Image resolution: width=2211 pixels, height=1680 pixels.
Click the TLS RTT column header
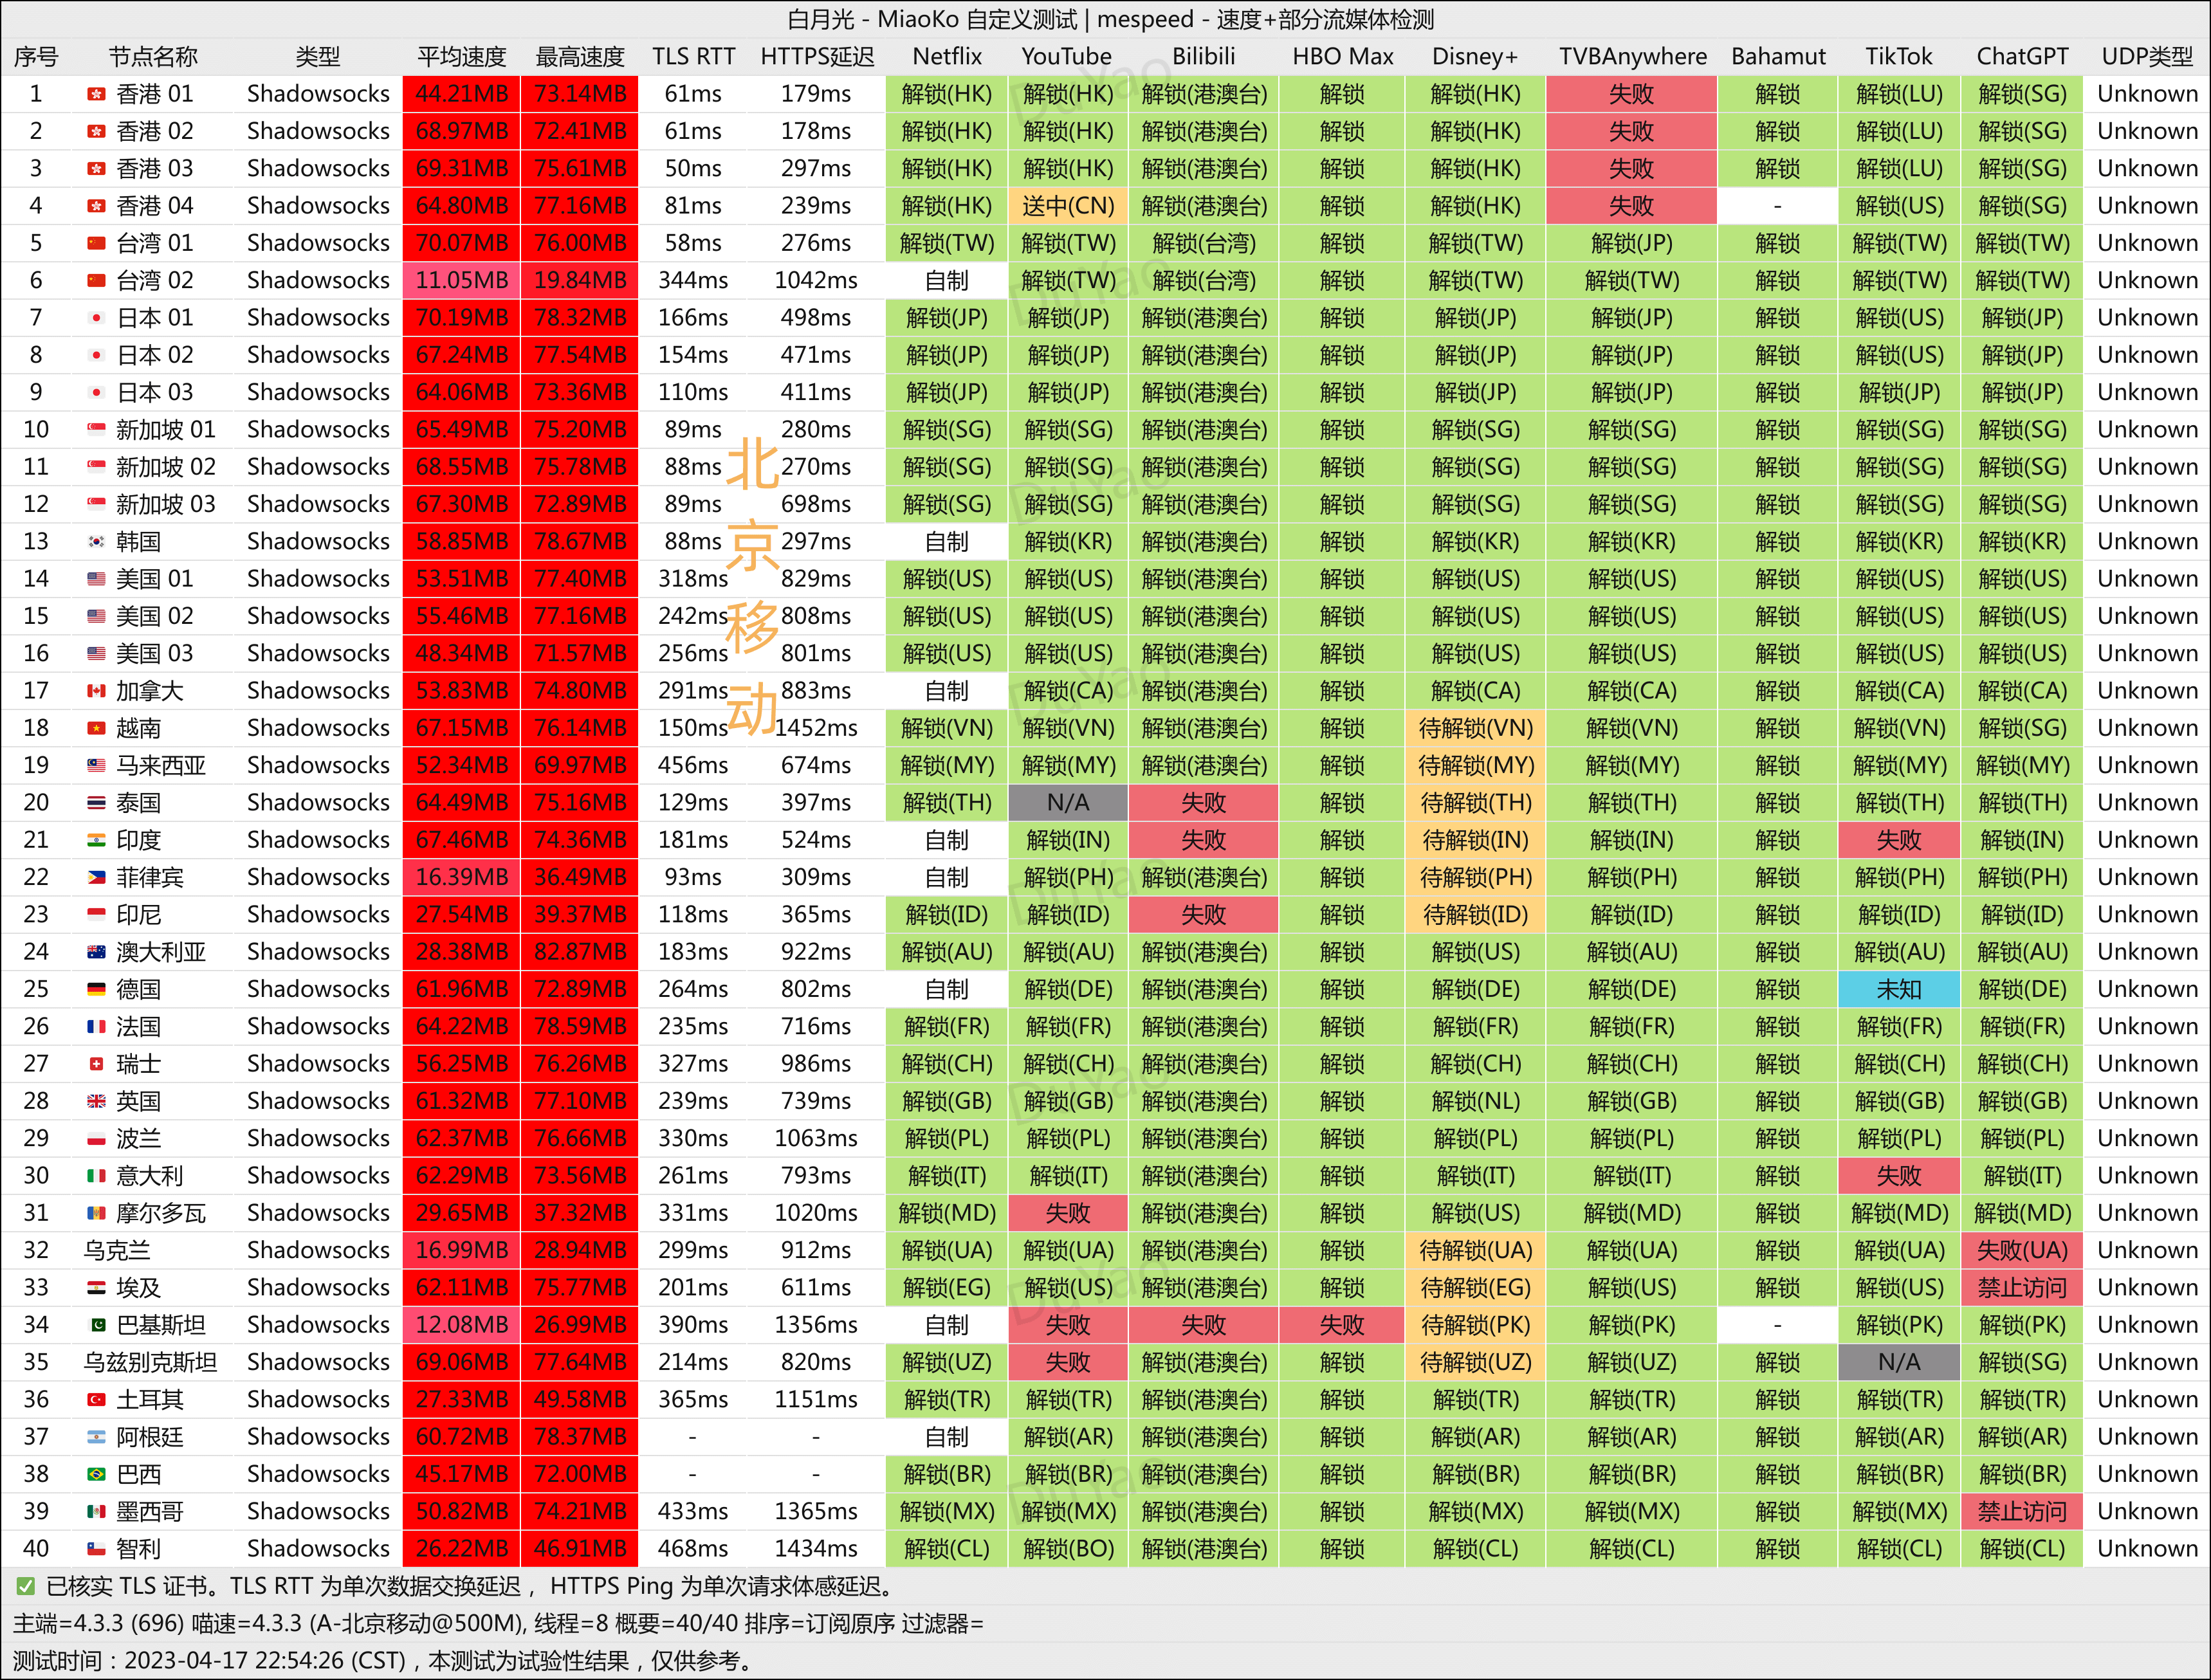693,56
